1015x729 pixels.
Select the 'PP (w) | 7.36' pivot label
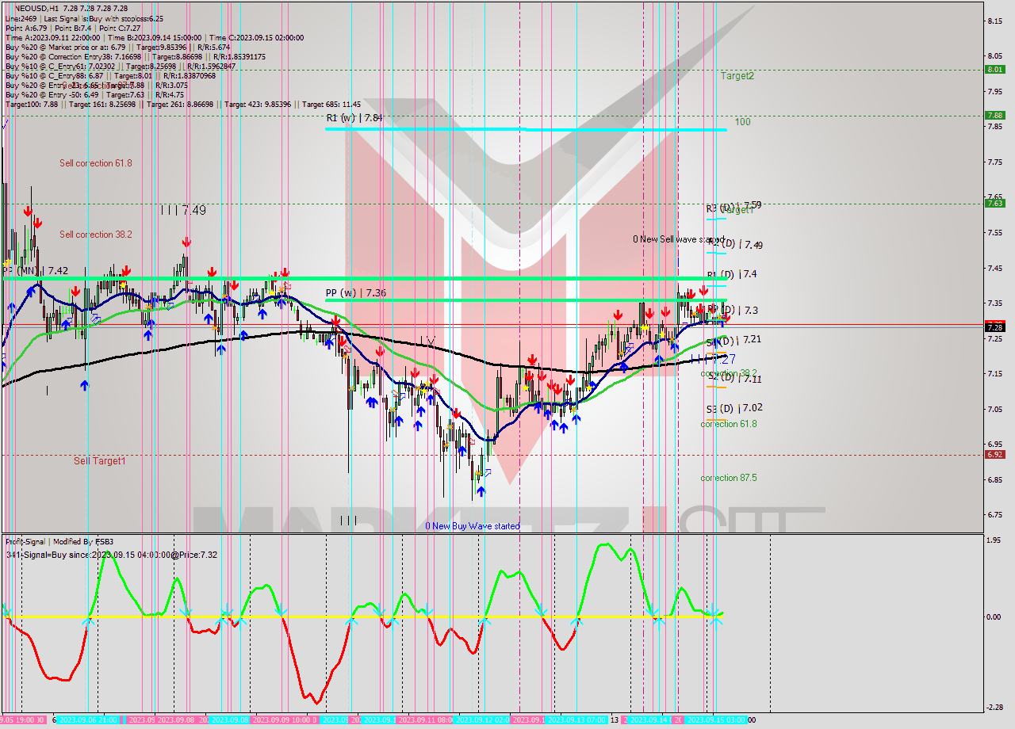[356, 292]
